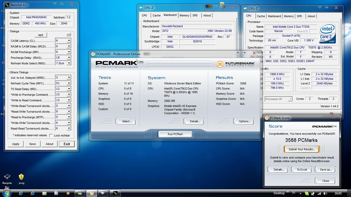
Task: Select the prog shield desktop icon
Action: 21,179
